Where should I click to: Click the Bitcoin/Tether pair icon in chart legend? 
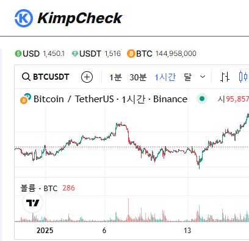[x=26, y=99]
